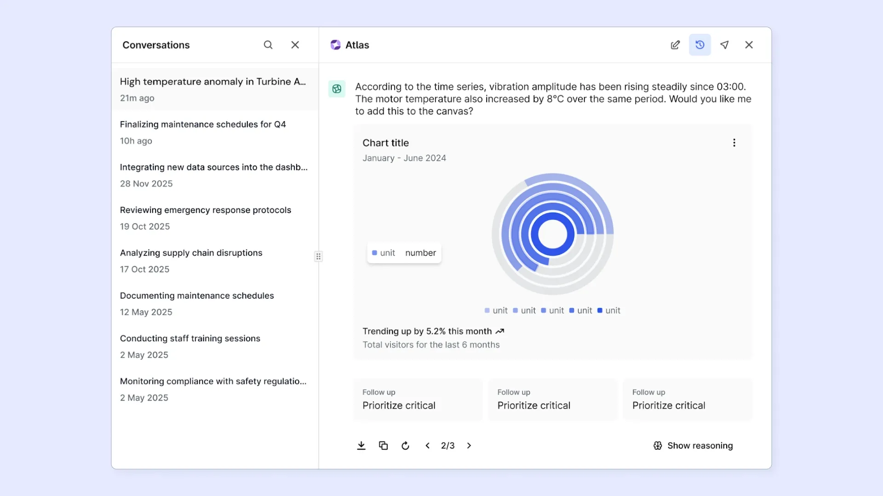The image size is (883, 496).
Task: Go to previous response version
Action: (428, 445)
